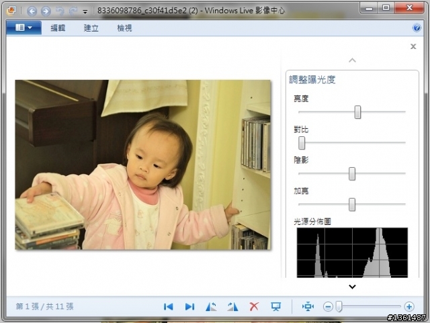Rotate the photo counterclockwise
The image size is (430, 323).
pyautogui.click(x=211, y=307)
